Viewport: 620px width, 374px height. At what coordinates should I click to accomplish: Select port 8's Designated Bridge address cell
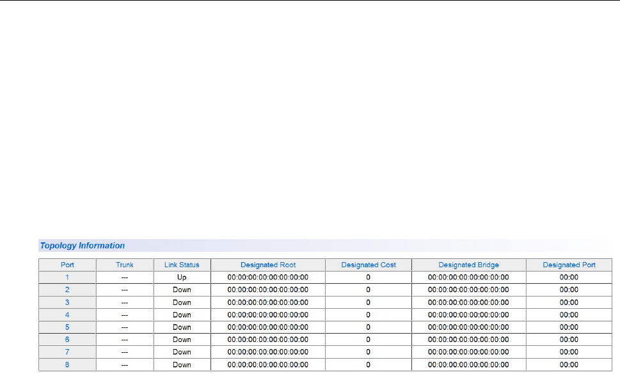pos(468,364)
